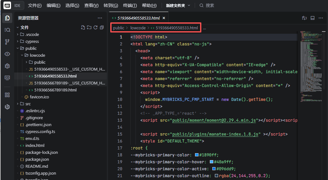Image resolution: width=328 pixels, height=180 pixels.
Task: Open package.json in the file tree
Action: [x=37, y=159]
